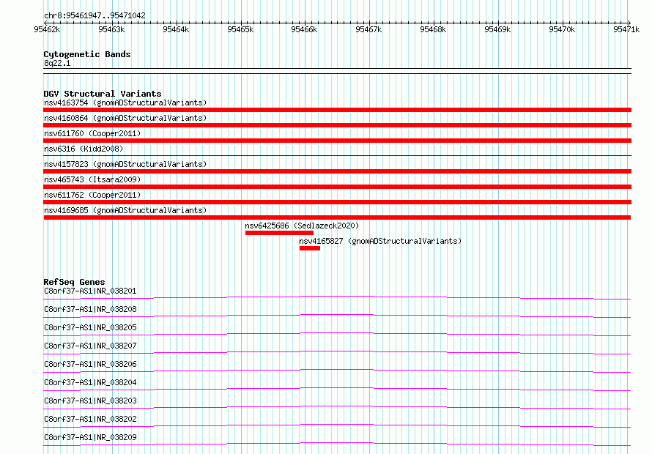Open the nsv611760 (Cooper2011) label
This screenshot has width=652, height=454.
(92, 133)
